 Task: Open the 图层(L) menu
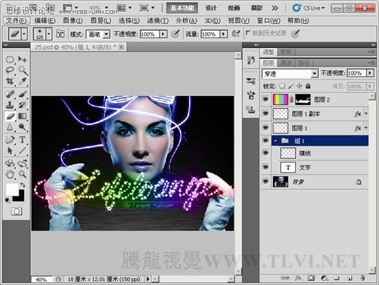pyautogui.click(x=101, y=21)
